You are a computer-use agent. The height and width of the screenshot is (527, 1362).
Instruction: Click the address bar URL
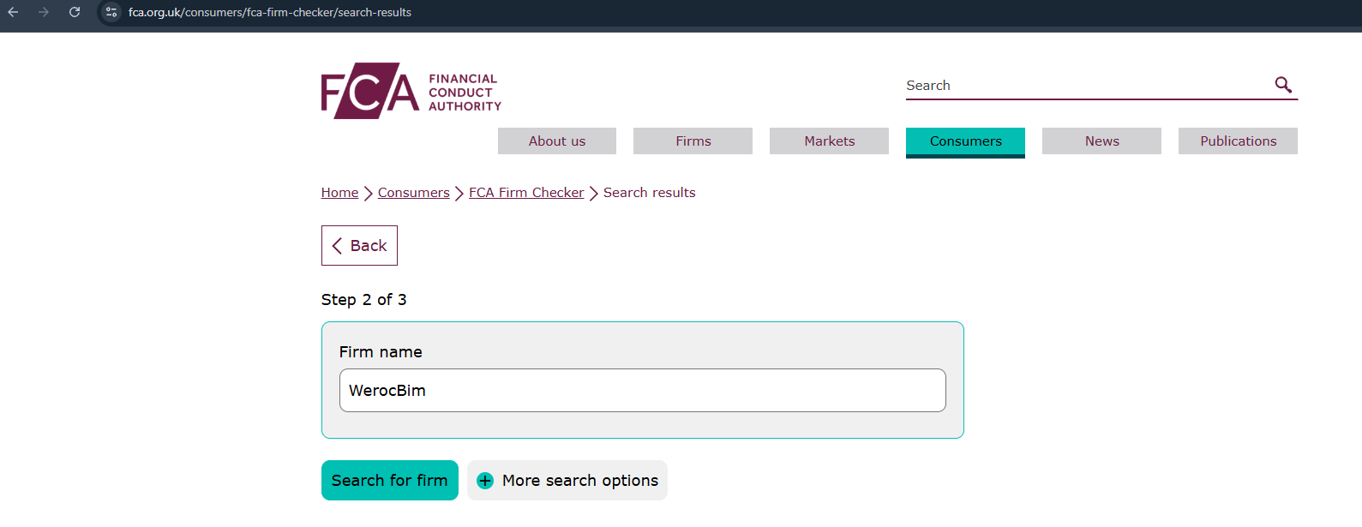(270, 12)
